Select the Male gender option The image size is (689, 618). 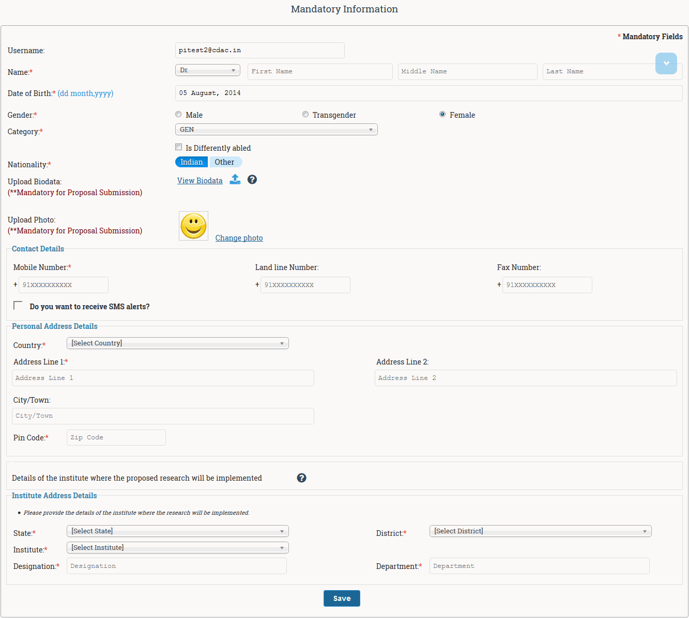coord(178,114)
